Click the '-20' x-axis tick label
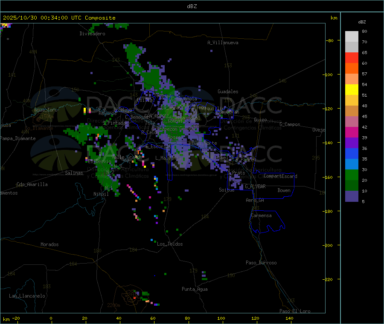Screen dimensions: 384x324 point(16,318)
